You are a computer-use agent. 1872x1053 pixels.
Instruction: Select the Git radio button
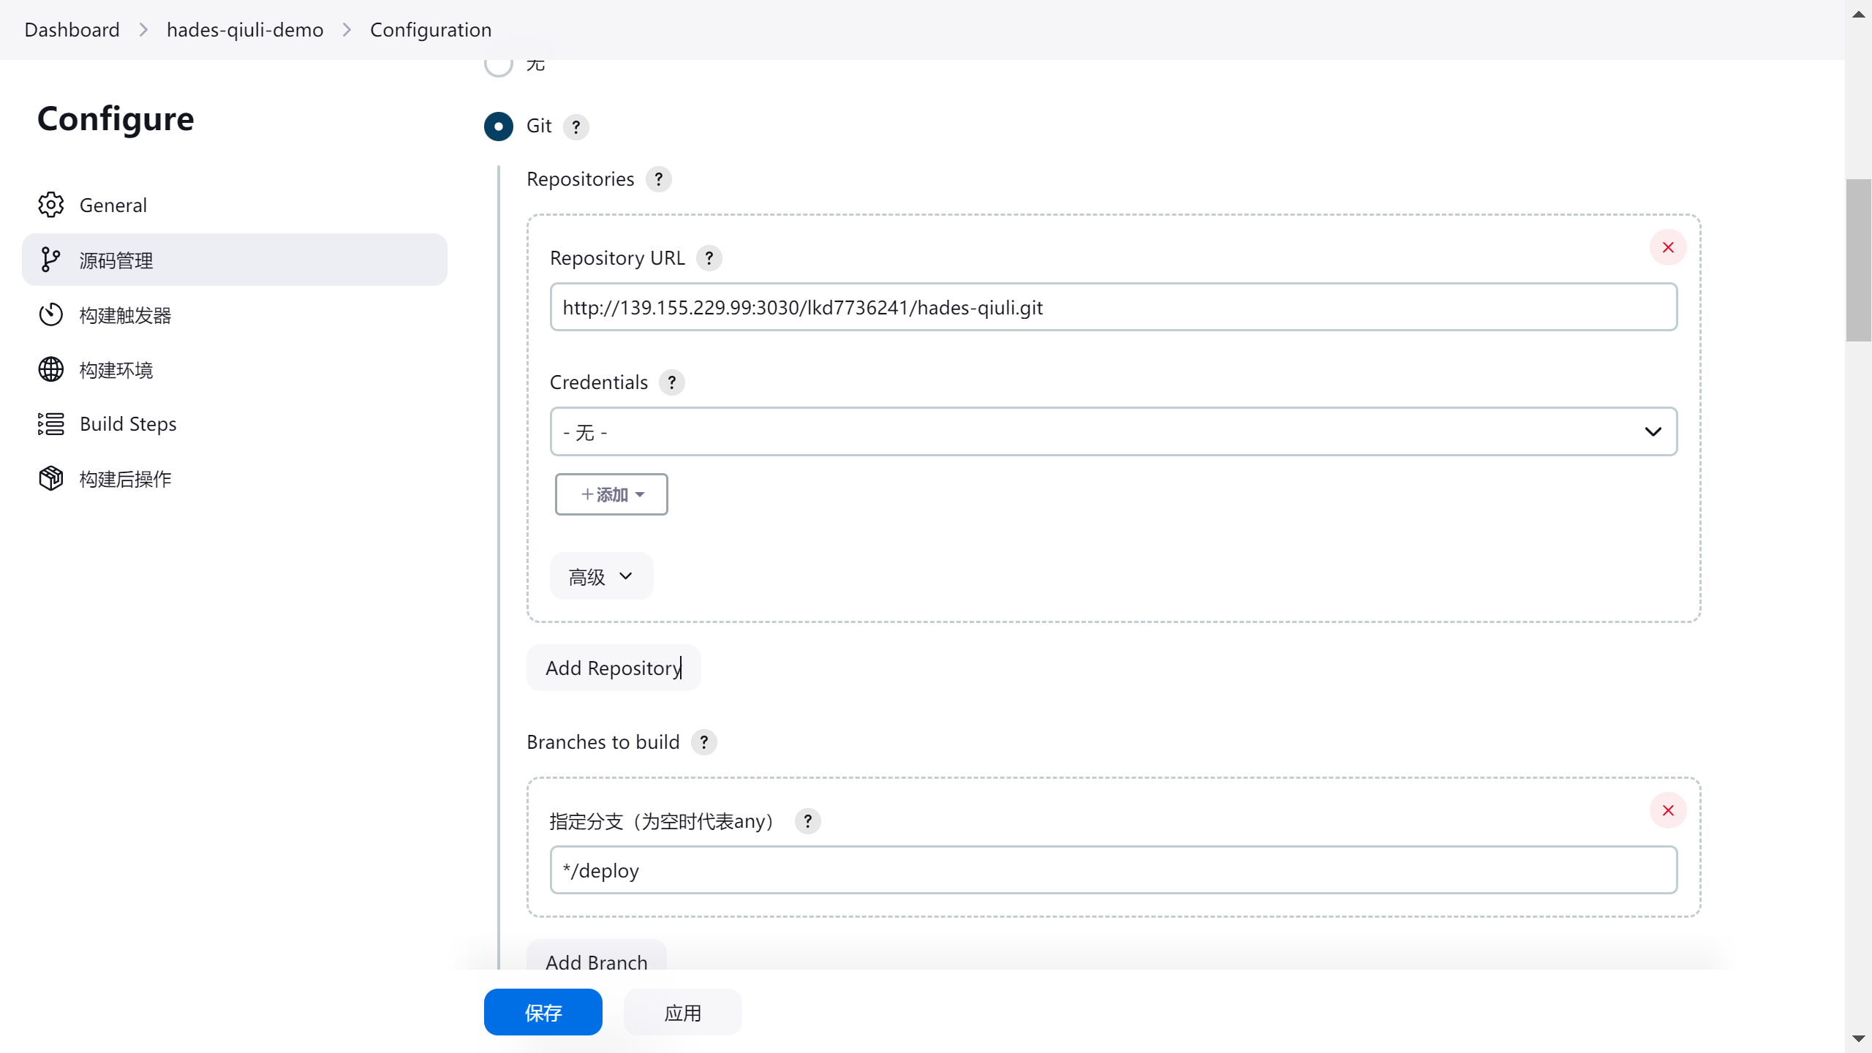pos(499,127)
